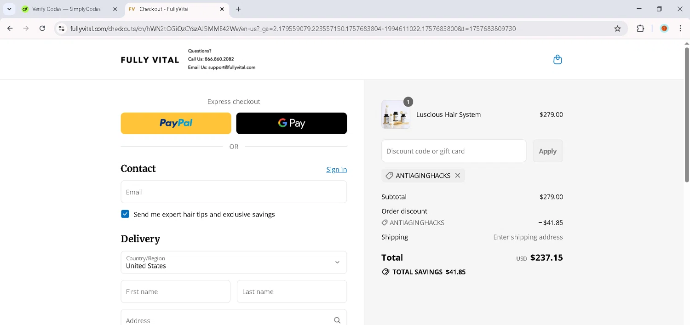Bookmark this page with the star icon
This screenshot has width=690, height=325.
617,29
